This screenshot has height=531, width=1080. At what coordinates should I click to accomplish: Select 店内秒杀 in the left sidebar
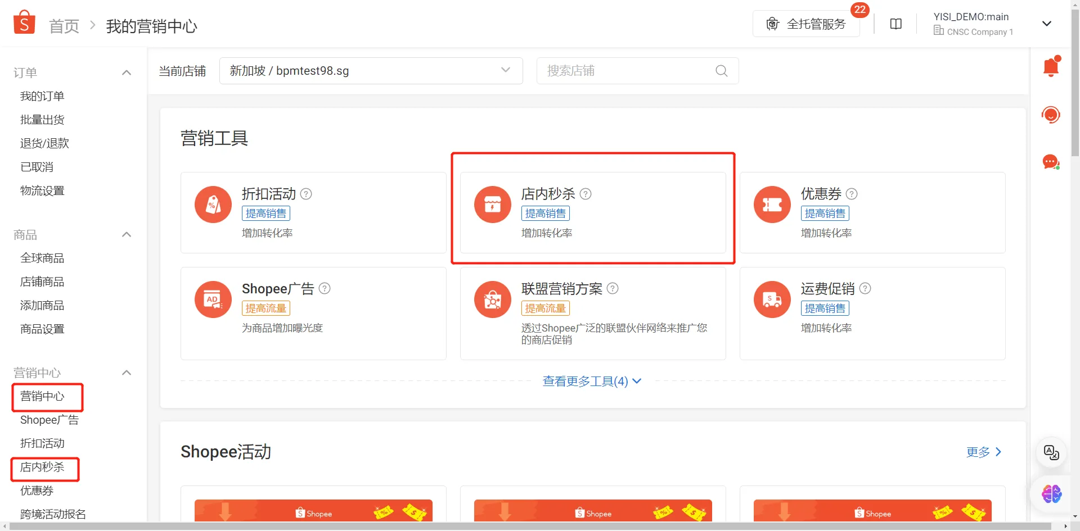click(44, 467)
